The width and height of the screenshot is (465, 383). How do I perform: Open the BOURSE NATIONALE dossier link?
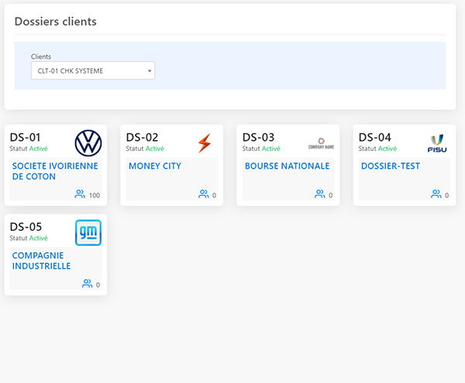click(287, 166)
